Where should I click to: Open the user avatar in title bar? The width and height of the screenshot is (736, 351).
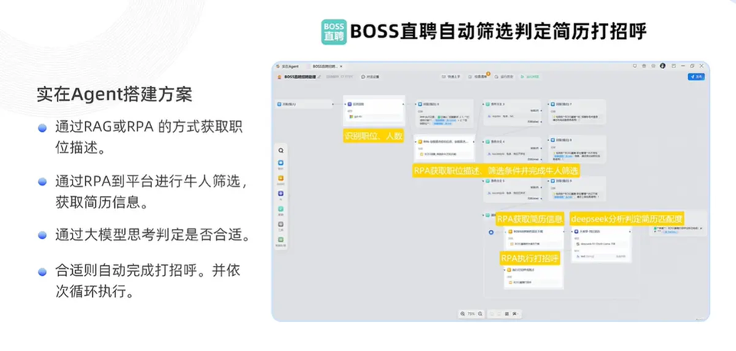[x=662, y=66]
